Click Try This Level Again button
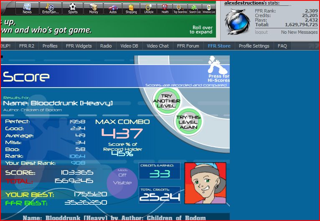This screenshot has width=320, height=221. click(x=188, y=122)
